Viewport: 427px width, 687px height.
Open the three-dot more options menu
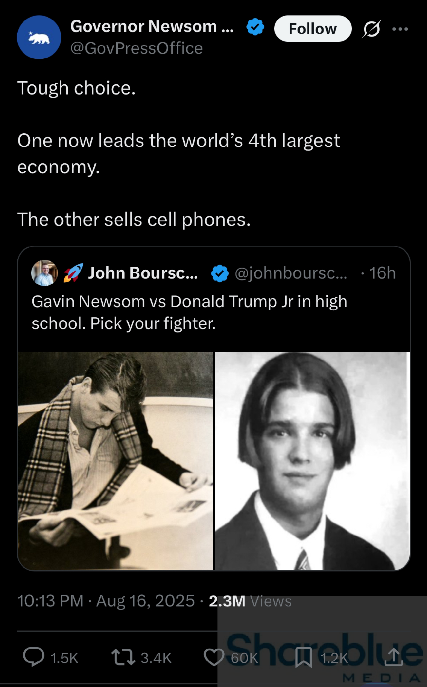400,29
